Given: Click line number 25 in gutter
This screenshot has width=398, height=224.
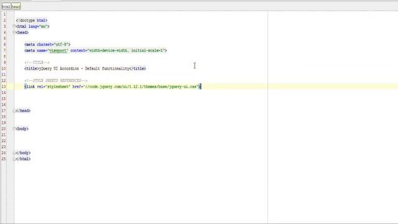Looking at the screenshot, I should point(4,159).
